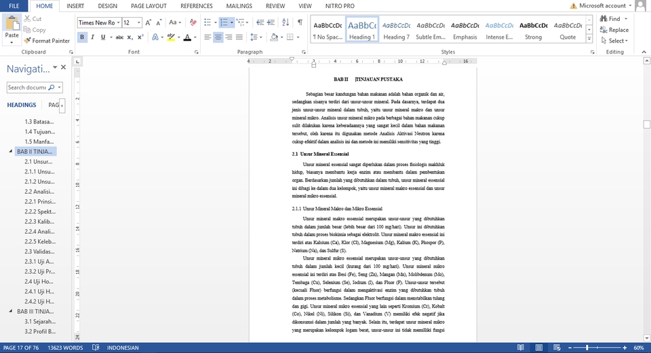651x353 pixels.
Task: Decrease paragraph indent
Action: [260, 23]
